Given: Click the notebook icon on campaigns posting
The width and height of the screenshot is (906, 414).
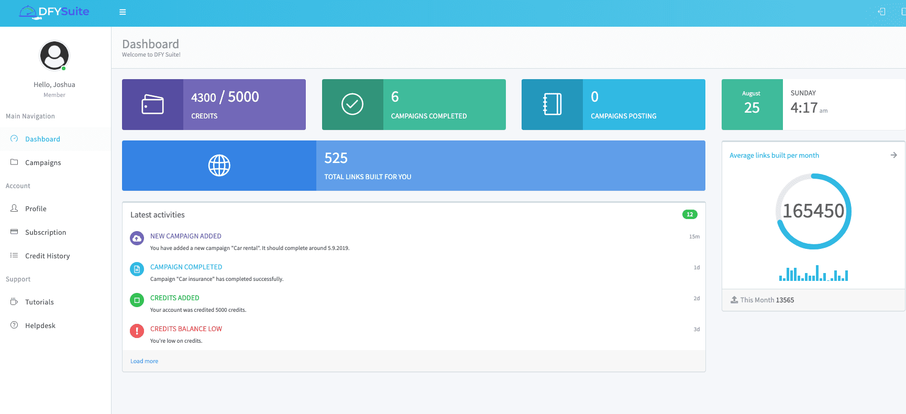Looking at the screenshot, I should pyautogui.click(x=552, y=104).
